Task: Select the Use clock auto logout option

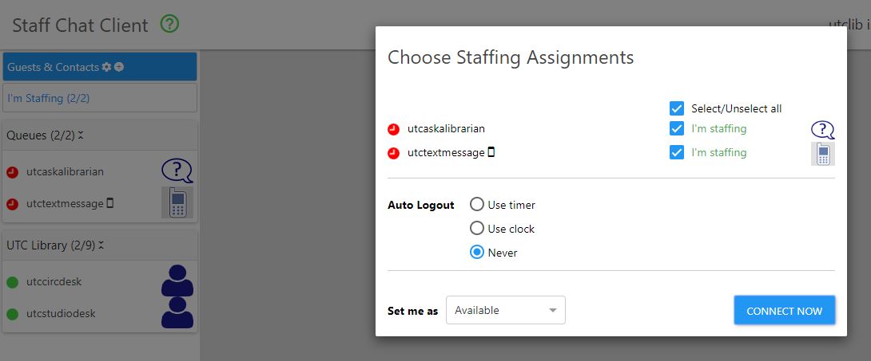Action: [x=477, y=229]
